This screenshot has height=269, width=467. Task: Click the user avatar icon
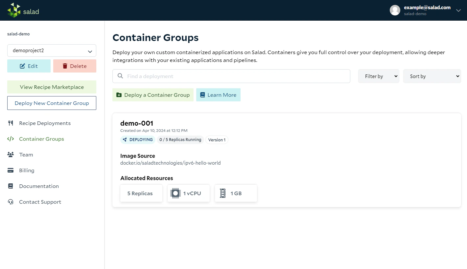(395, 10)
